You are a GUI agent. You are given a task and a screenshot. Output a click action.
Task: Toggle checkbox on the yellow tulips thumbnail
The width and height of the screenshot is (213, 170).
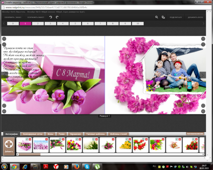[126, 139]
